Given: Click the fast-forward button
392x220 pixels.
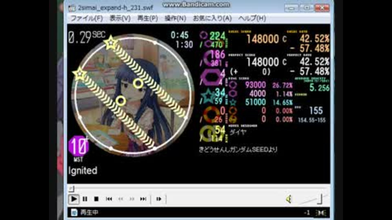Looking at the screenshot, I should coord(132,199).
